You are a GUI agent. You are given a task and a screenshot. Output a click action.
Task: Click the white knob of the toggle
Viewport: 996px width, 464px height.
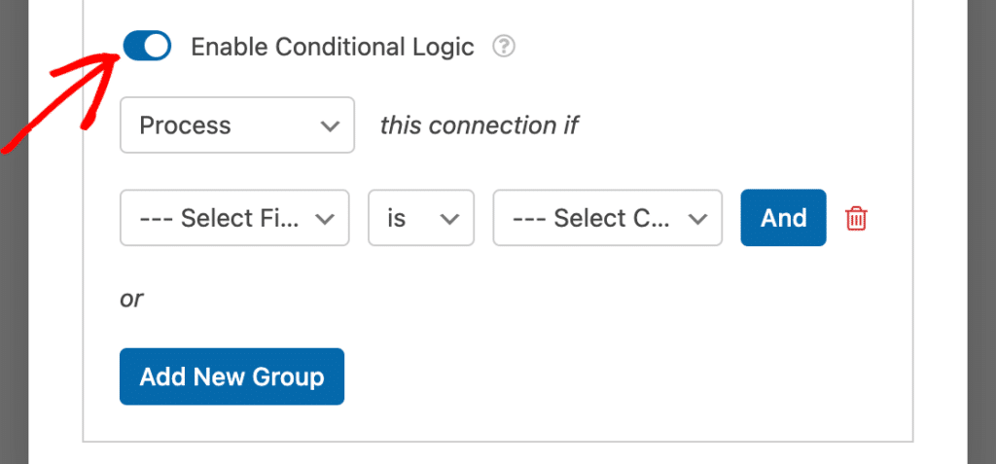157,46
